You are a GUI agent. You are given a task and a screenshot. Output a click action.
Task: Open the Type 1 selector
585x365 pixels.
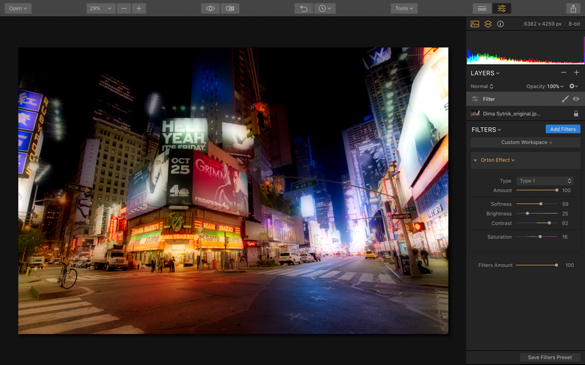(x=545, y=181)
